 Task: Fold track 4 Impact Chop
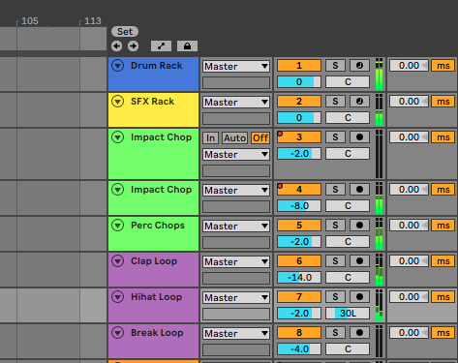[x=117, y=190]
